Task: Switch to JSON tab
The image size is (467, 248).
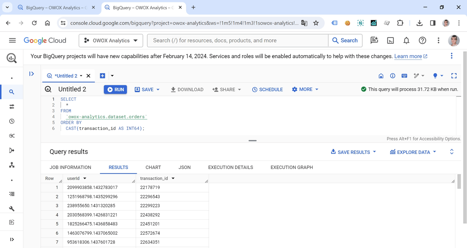Action: pyautogui.click(x=185, y=167)
